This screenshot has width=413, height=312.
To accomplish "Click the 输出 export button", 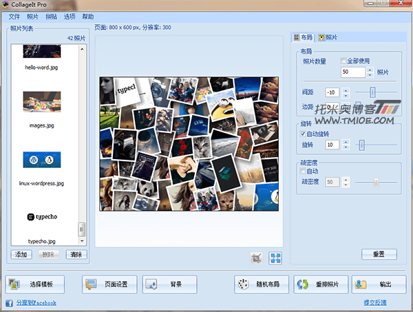I will click(379, 284).
